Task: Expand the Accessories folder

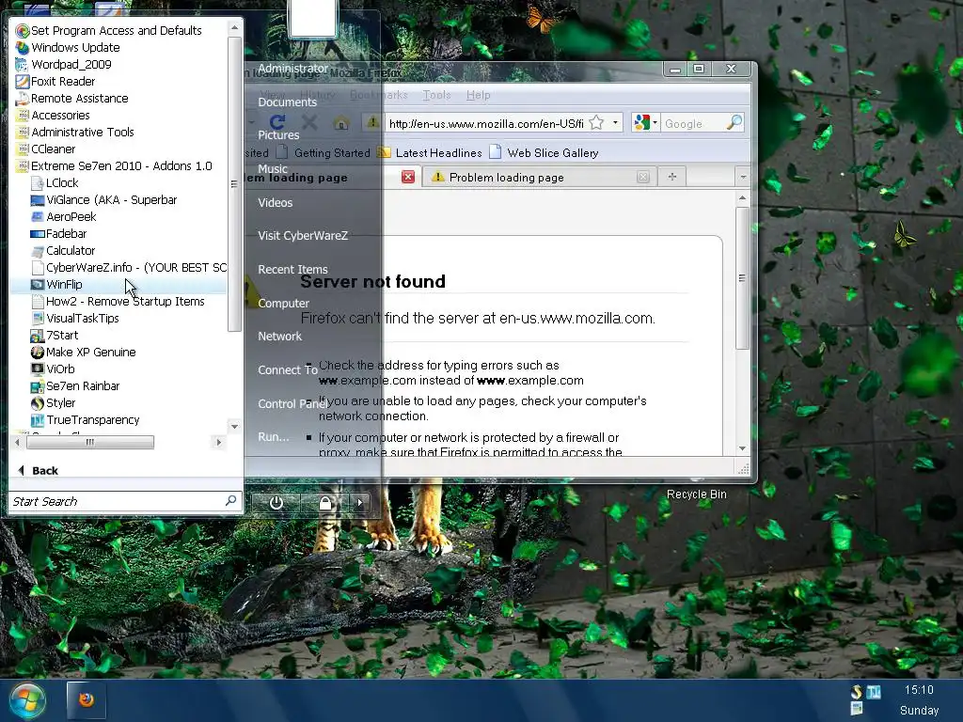Action: click(x=60, y=115)
